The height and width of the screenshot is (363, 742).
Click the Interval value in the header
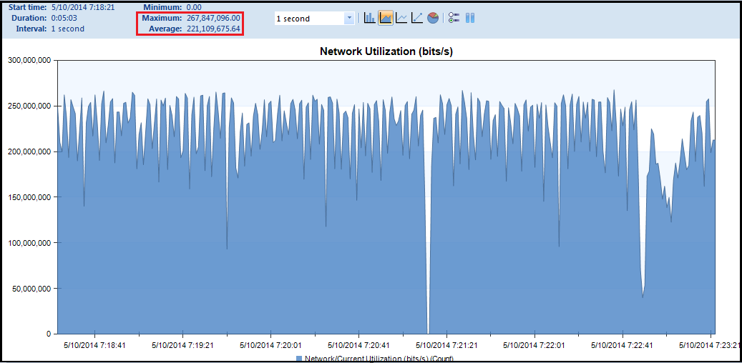pyautogui.click(x=67, y=29)
